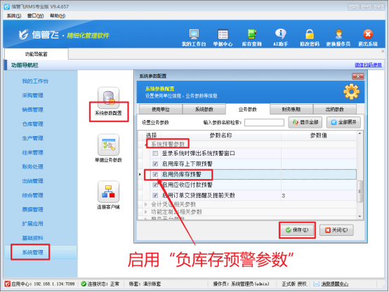This screenshot has width=389, height=292.
Task: Collapse 系统预警参数 group
Action: 145,145
